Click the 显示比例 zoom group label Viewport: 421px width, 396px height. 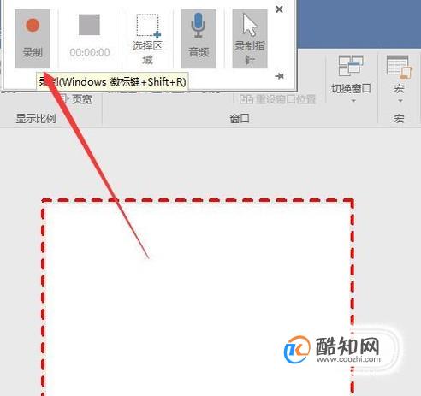36,118
